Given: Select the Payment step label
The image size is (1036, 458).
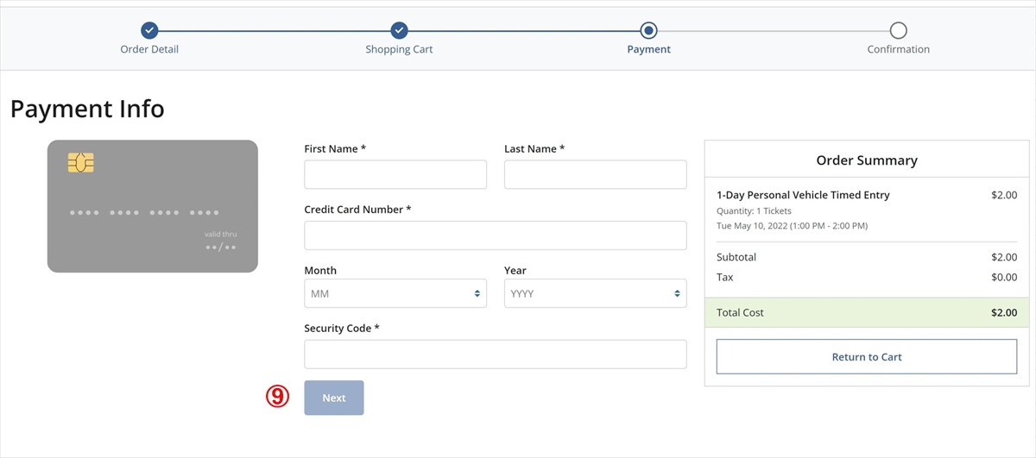Looking at the screenshot, I should point(649,49).
